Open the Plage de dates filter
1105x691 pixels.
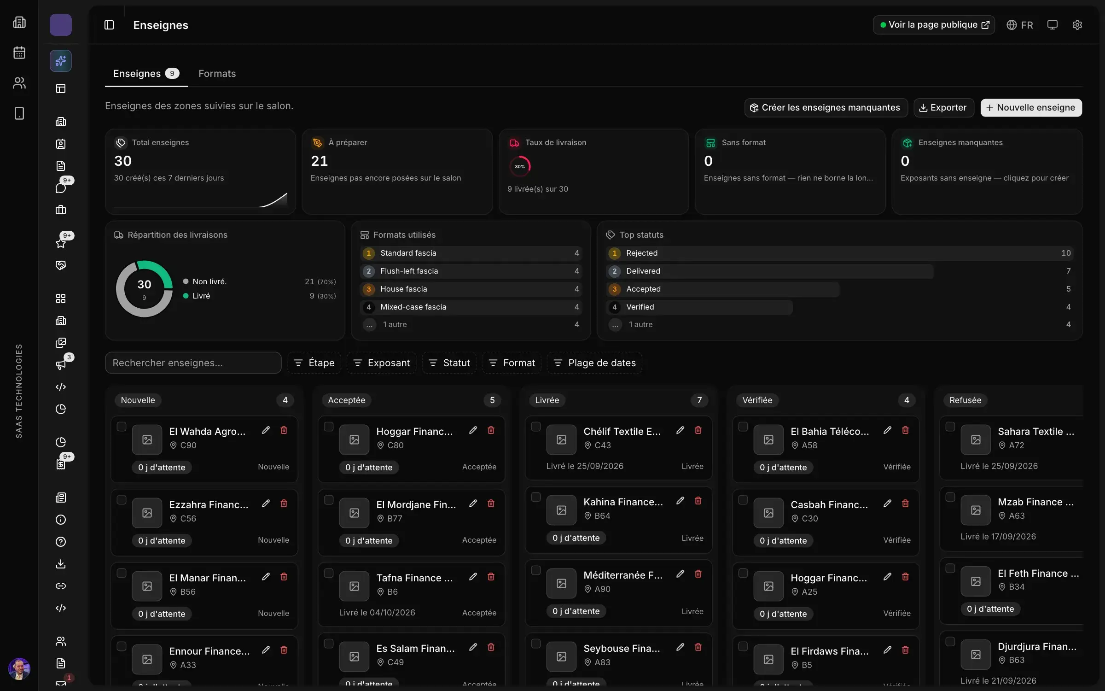coord(594,363)
